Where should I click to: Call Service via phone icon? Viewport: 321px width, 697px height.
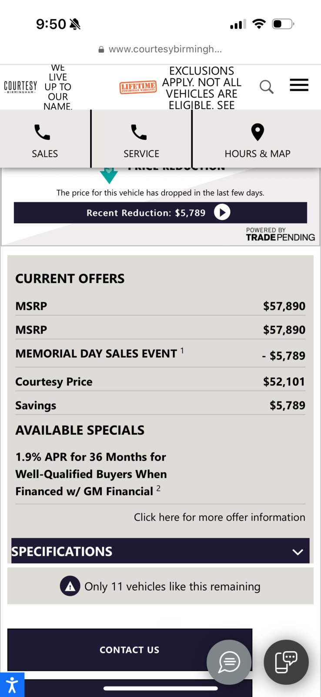(x=139, y=132)
